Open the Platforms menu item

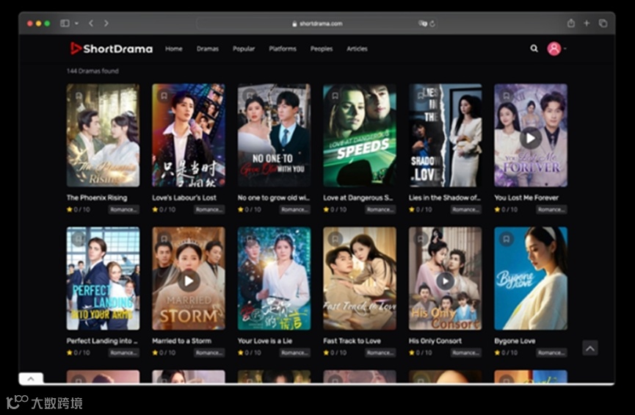tap(283, 48)
